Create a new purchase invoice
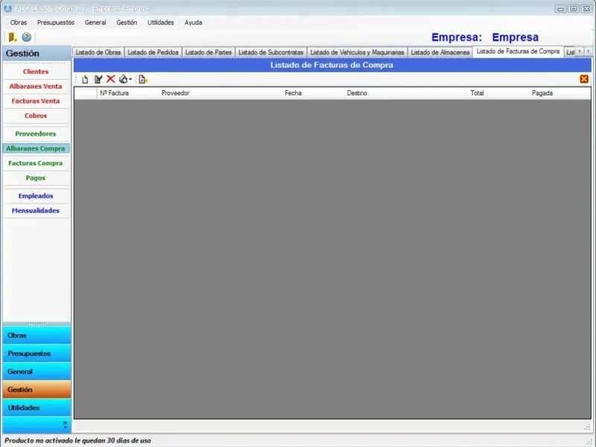The height and width of the screenshot is (447, 596). 85,80
